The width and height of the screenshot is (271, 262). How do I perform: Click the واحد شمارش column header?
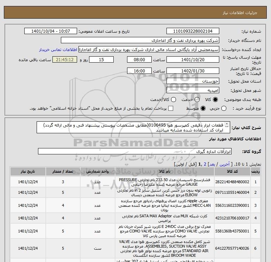pos(97,171)
